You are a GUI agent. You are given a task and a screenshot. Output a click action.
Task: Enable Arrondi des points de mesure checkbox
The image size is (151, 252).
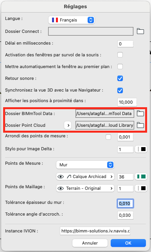click(x=108, y=137)
